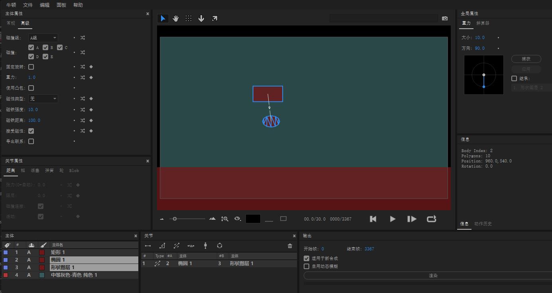The image size is (552, 293).
Task: Open the 磁性类型 dropdown
Action: 43,99
